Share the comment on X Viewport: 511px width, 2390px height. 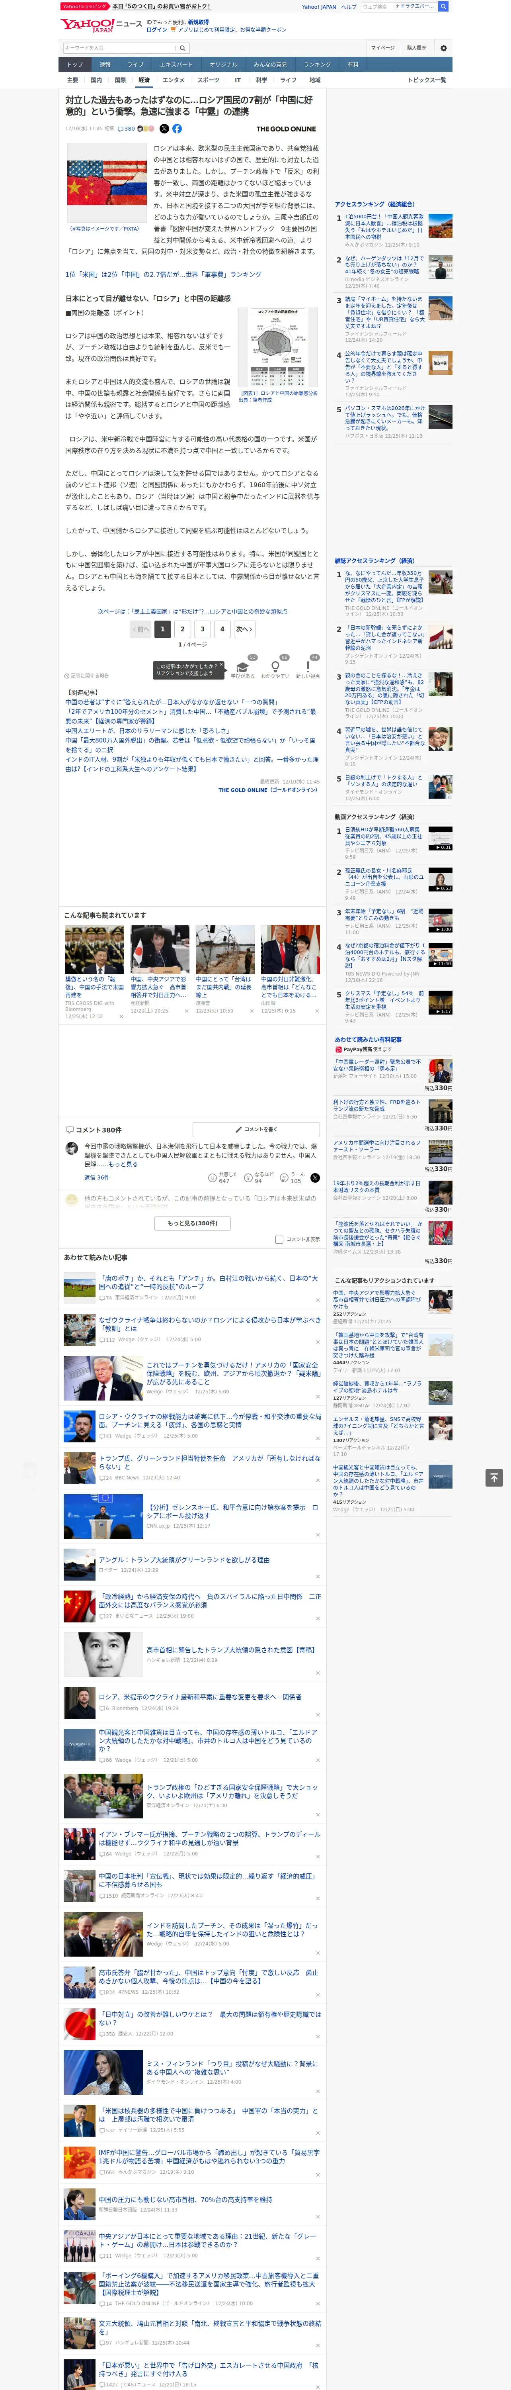click(x=315, y=1177)
